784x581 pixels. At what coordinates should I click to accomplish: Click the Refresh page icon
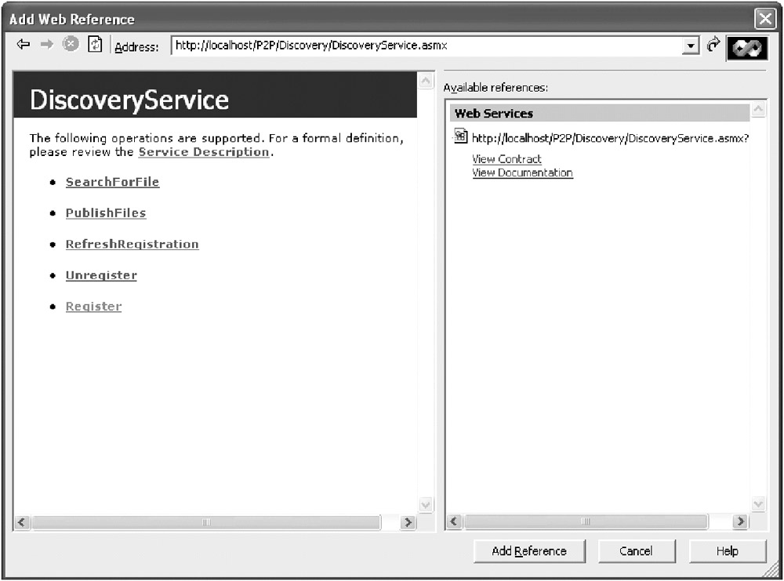95,45
